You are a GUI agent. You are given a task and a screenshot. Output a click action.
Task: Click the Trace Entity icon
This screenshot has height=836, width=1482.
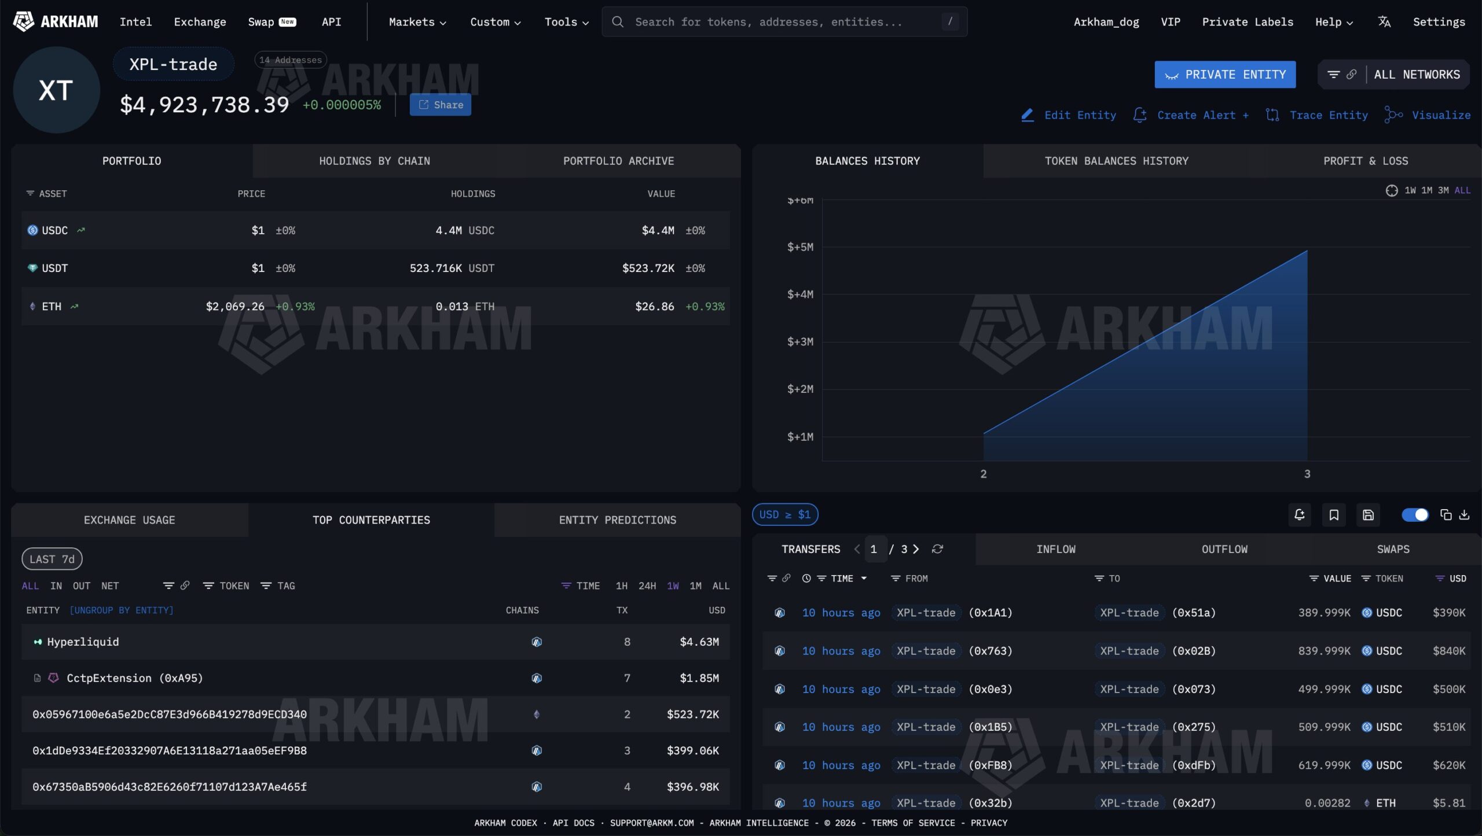(1272, 115)
